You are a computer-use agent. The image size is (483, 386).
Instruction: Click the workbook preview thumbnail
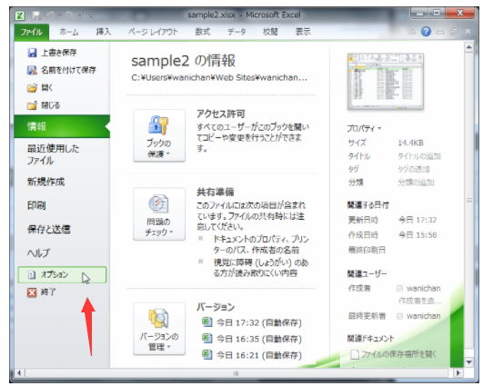click(386, 82)
